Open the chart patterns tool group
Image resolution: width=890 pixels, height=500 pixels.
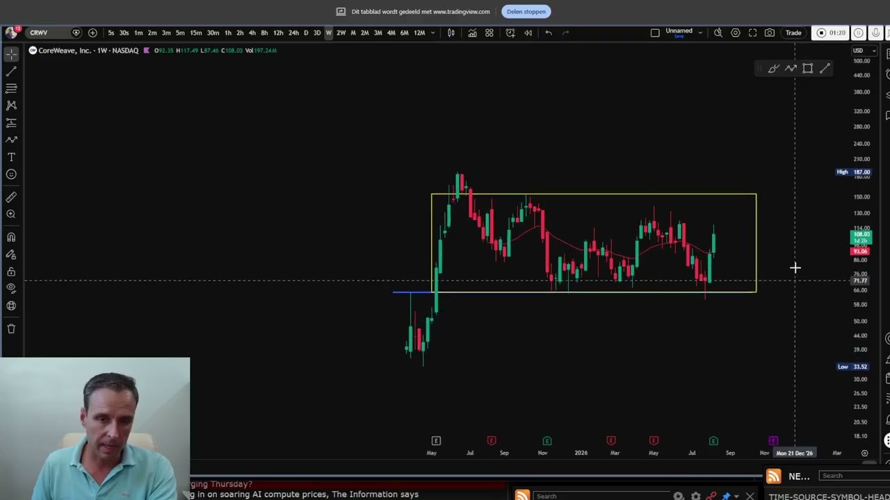pyautogui.click(x=11, y=106)
